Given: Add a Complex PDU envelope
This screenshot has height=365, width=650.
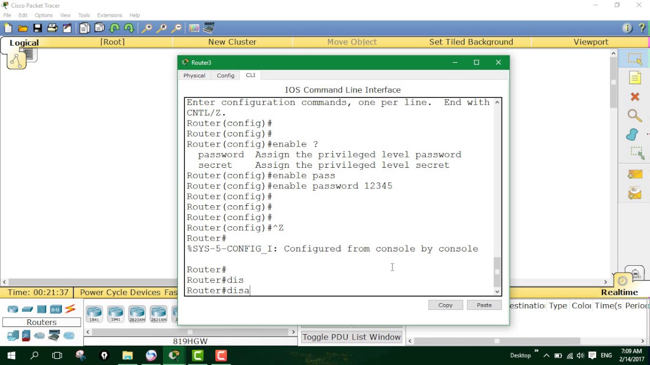Looking at the screenshot, I should (x=635, y=193).
